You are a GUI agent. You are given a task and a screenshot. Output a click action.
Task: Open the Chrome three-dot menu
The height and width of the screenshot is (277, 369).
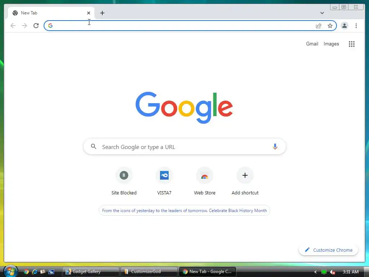pos(356,26)
